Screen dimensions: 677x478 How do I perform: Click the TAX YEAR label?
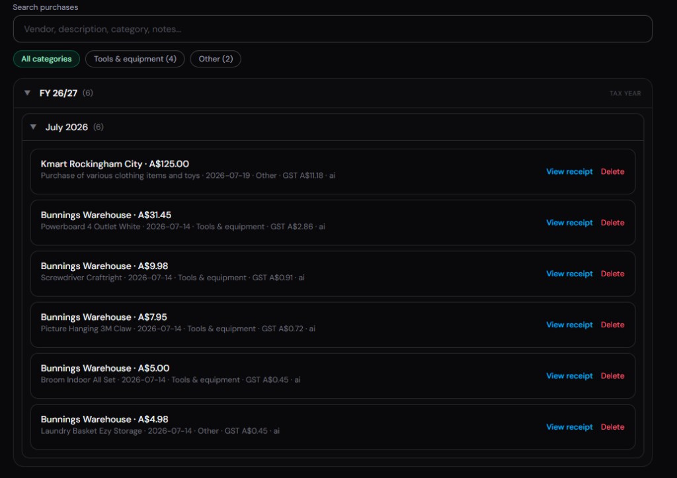625,93
